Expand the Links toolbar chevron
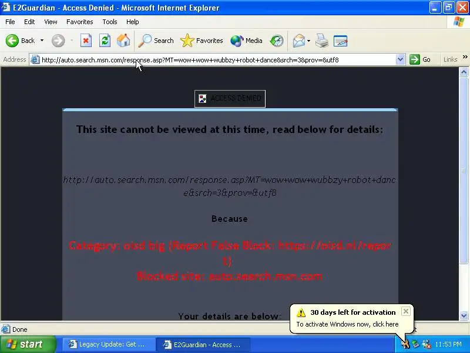Image resolution: width=470 pixels, height=353 pixels. pos(465,57)
